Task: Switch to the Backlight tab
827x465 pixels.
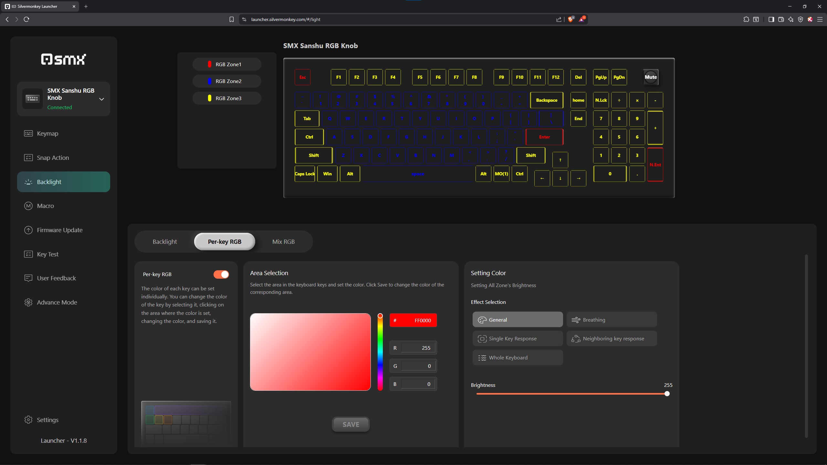Action: (165, 242)
